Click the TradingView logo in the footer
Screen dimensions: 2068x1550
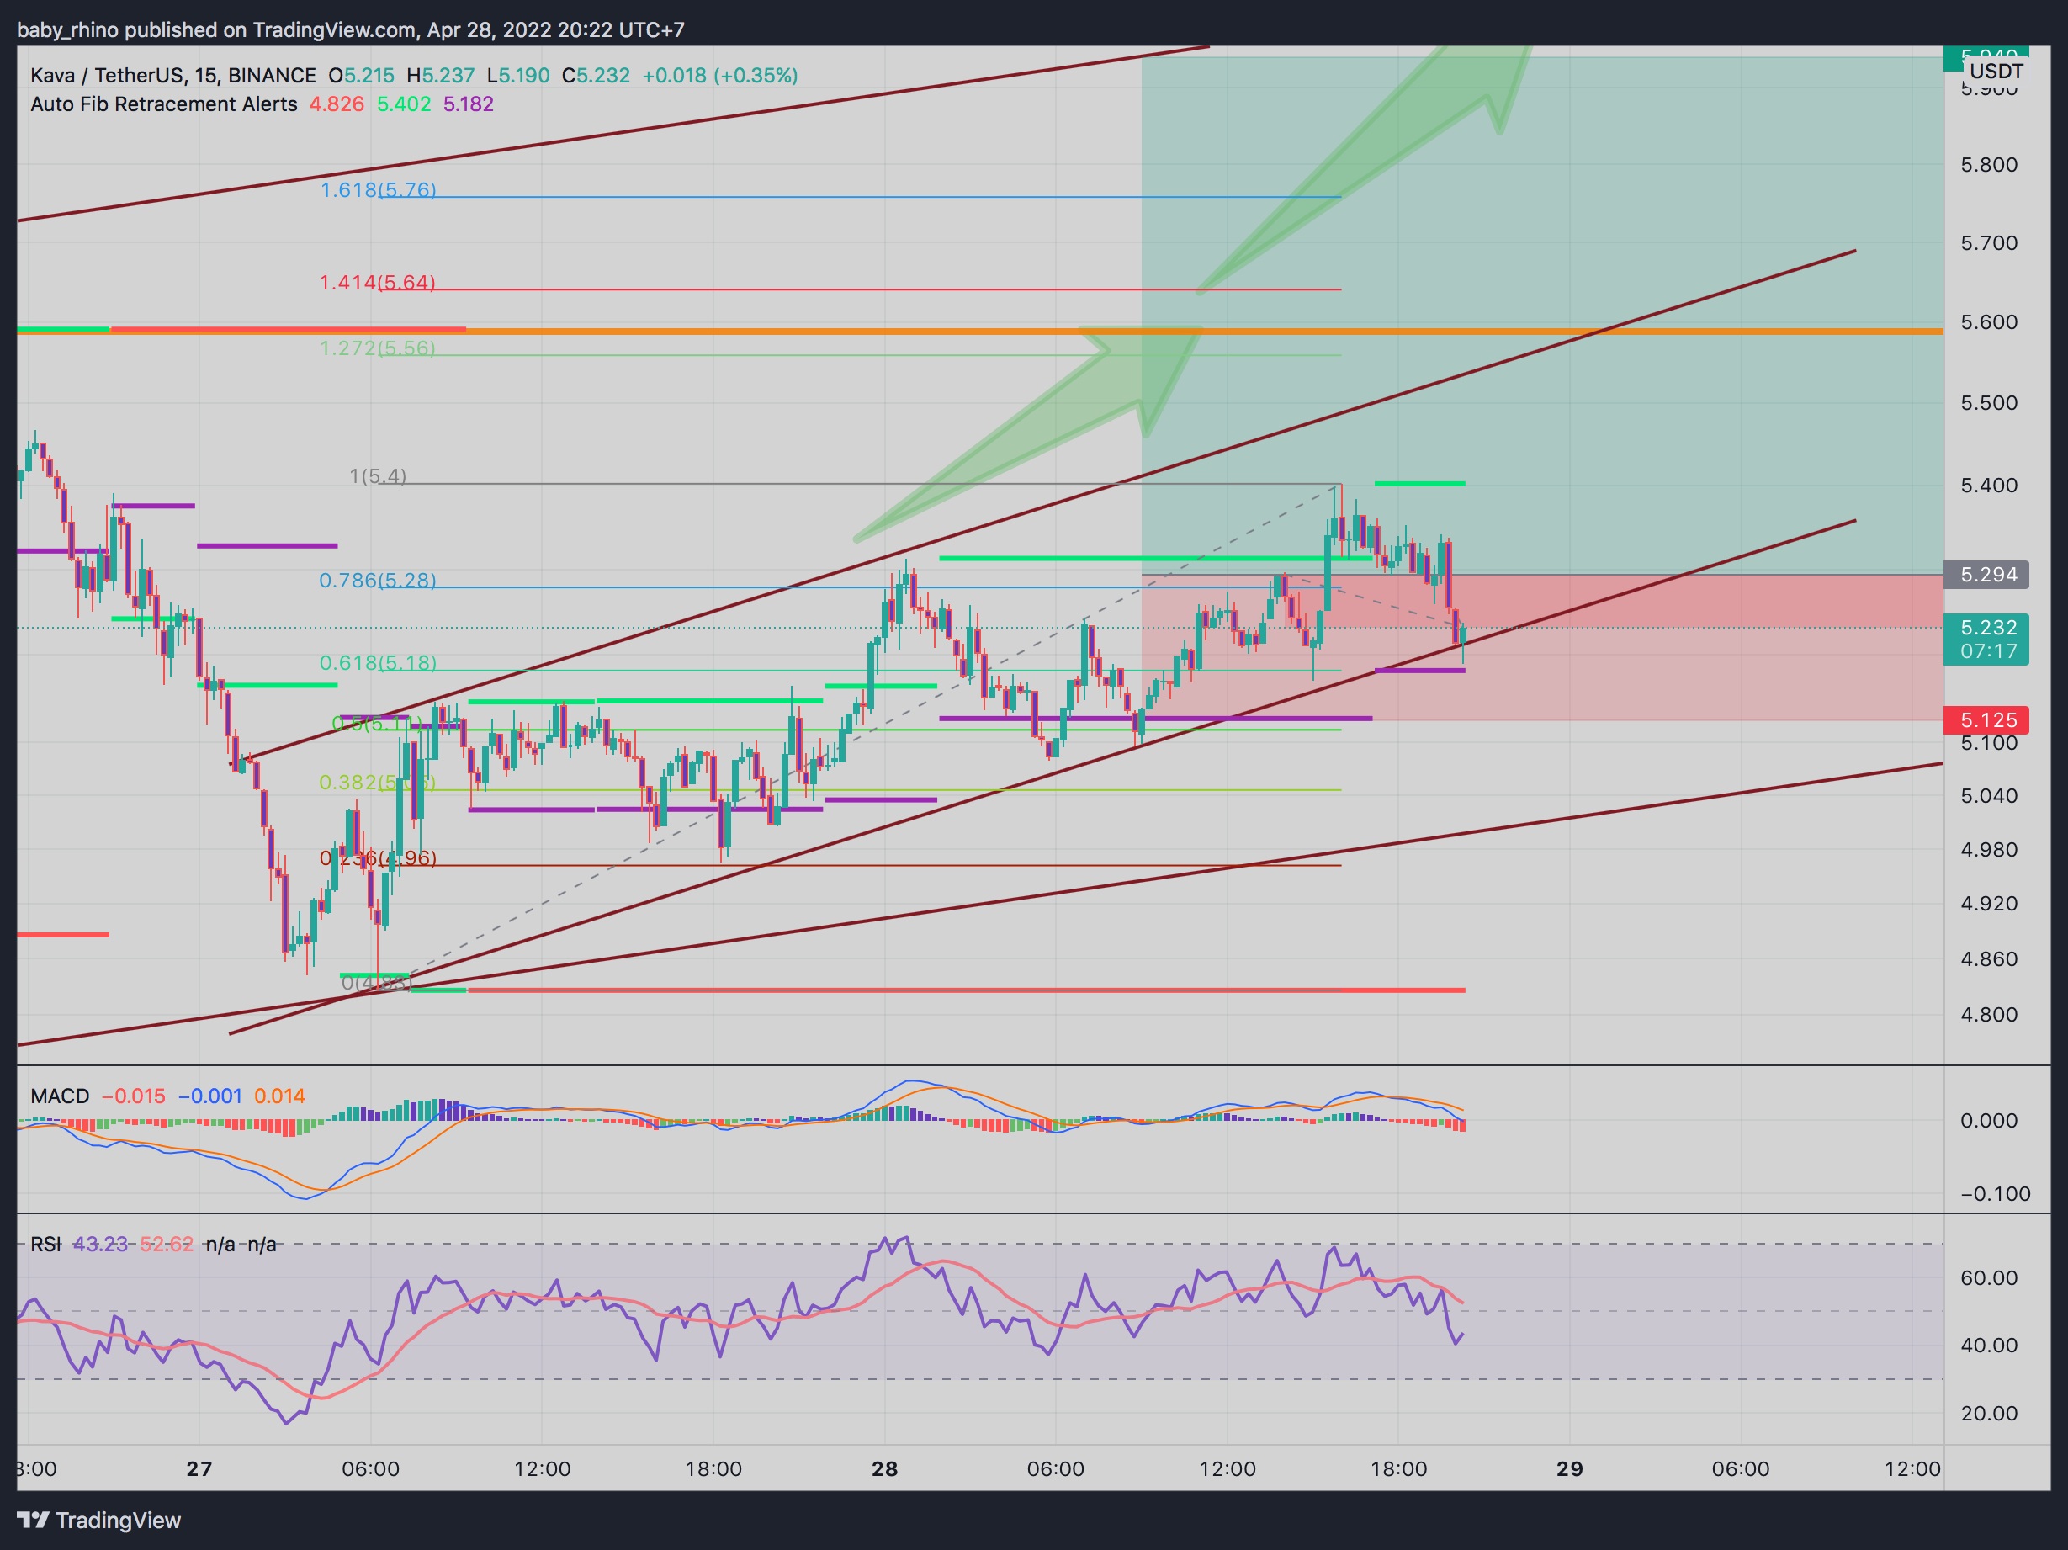99,1520
